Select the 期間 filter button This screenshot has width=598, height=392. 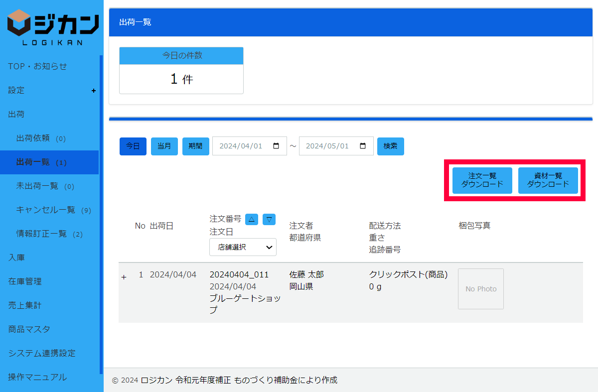pyautogui.click(x=196, y=146)
